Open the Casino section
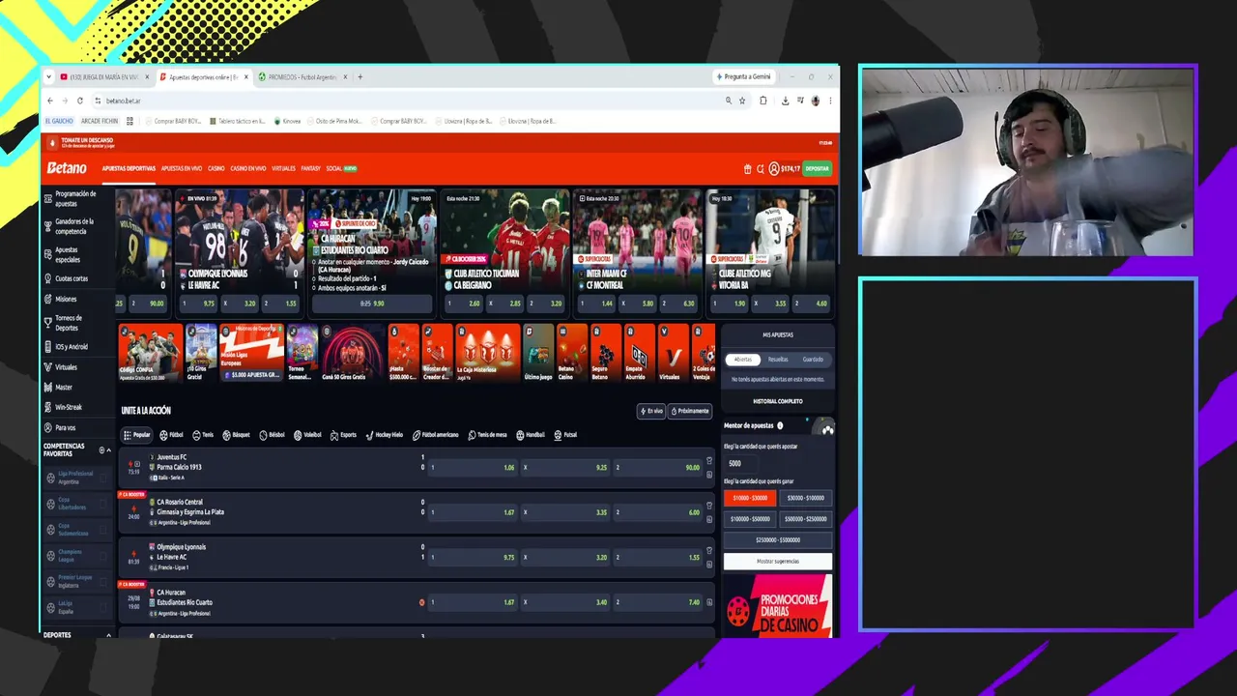This screenshot has width=1237, height=696. pos(216,168)
